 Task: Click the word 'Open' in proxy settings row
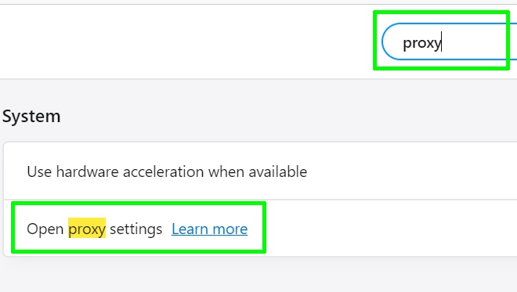(x=45, y=229)
